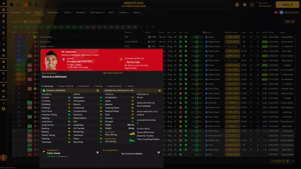Open the Dynamics link
The width and height of the screenshot is (301, 169).
(x=52, y=150)
